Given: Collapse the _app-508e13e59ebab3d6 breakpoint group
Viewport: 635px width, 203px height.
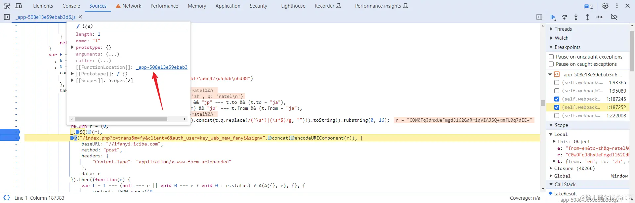Looking at the screenshot, I should [x=550, y=74].
